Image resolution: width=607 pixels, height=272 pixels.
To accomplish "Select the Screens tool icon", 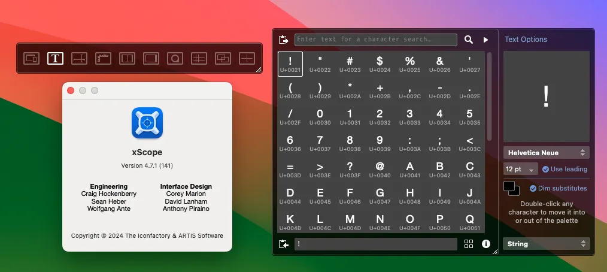I will [151, 59].
